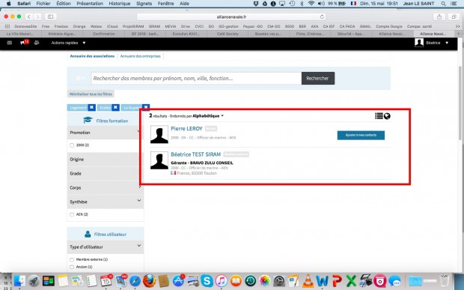This screenshot has height=290, width=464.
Task: Switch results to list view icon
Action: click(x=379, y=116)
